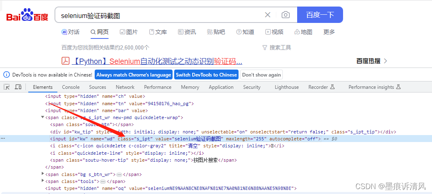
Task: Collapse the span quickdelete-wrap node
Action: [x=43, y=117]
